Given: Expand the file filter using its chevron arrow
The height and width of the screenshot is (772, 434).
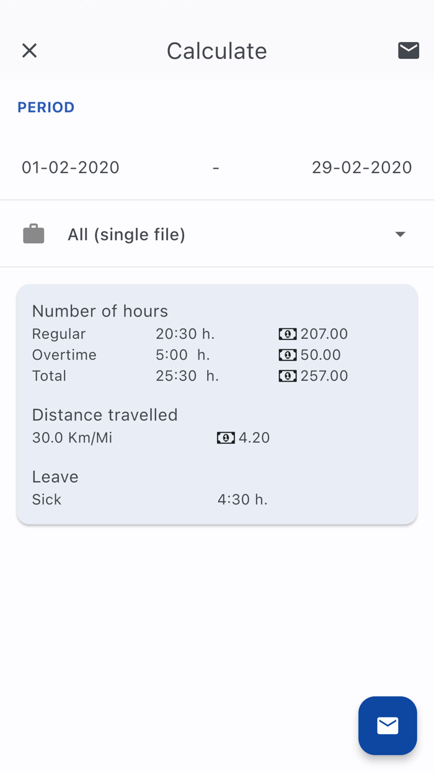Looking at the screenshot, I should point(400,234).
